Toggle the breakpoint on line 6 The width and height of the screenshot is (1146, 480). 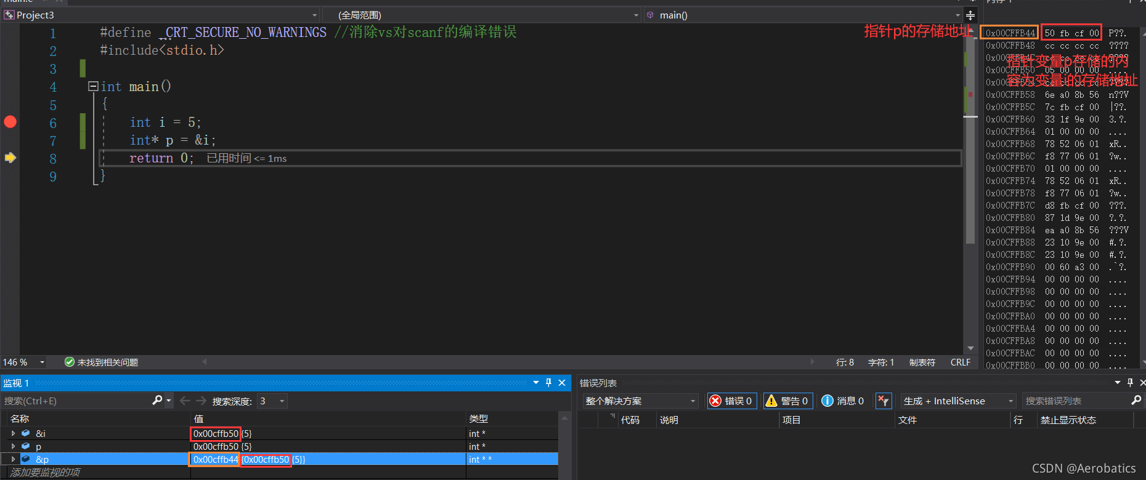pos(10,122)
